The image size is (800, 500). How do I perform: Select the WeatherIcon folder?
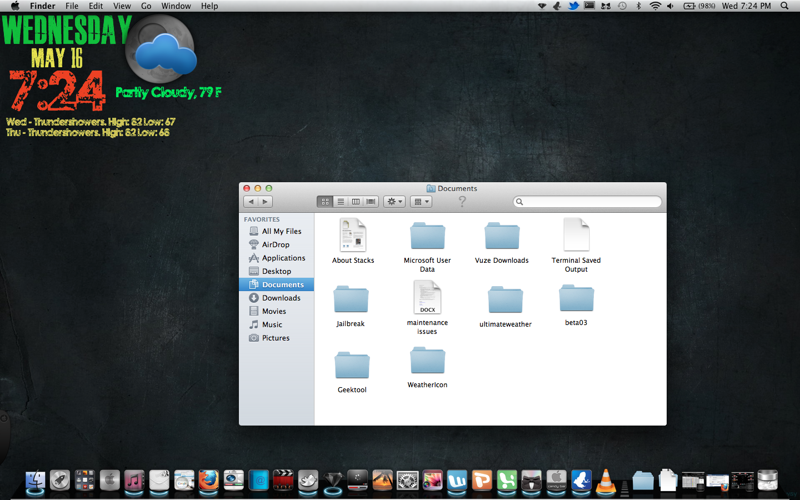coord(427,367)
